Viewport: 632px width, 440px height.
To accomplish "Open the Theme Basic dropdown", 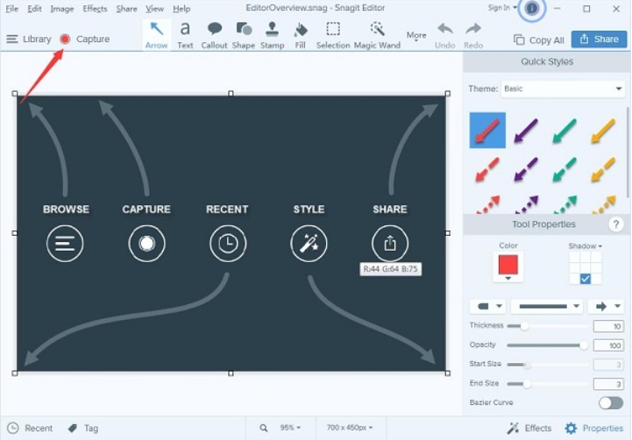I will click(563, 89).
